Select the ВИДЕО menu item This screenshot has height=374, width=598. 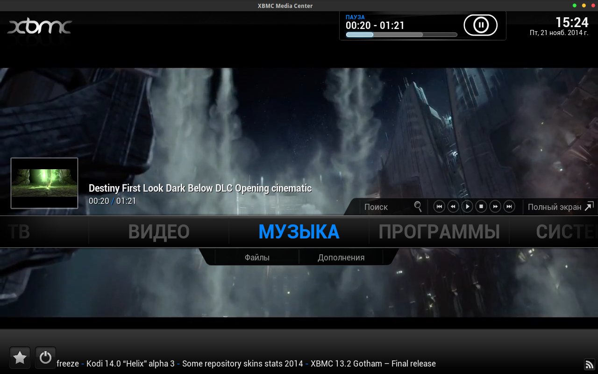point(159,232)
